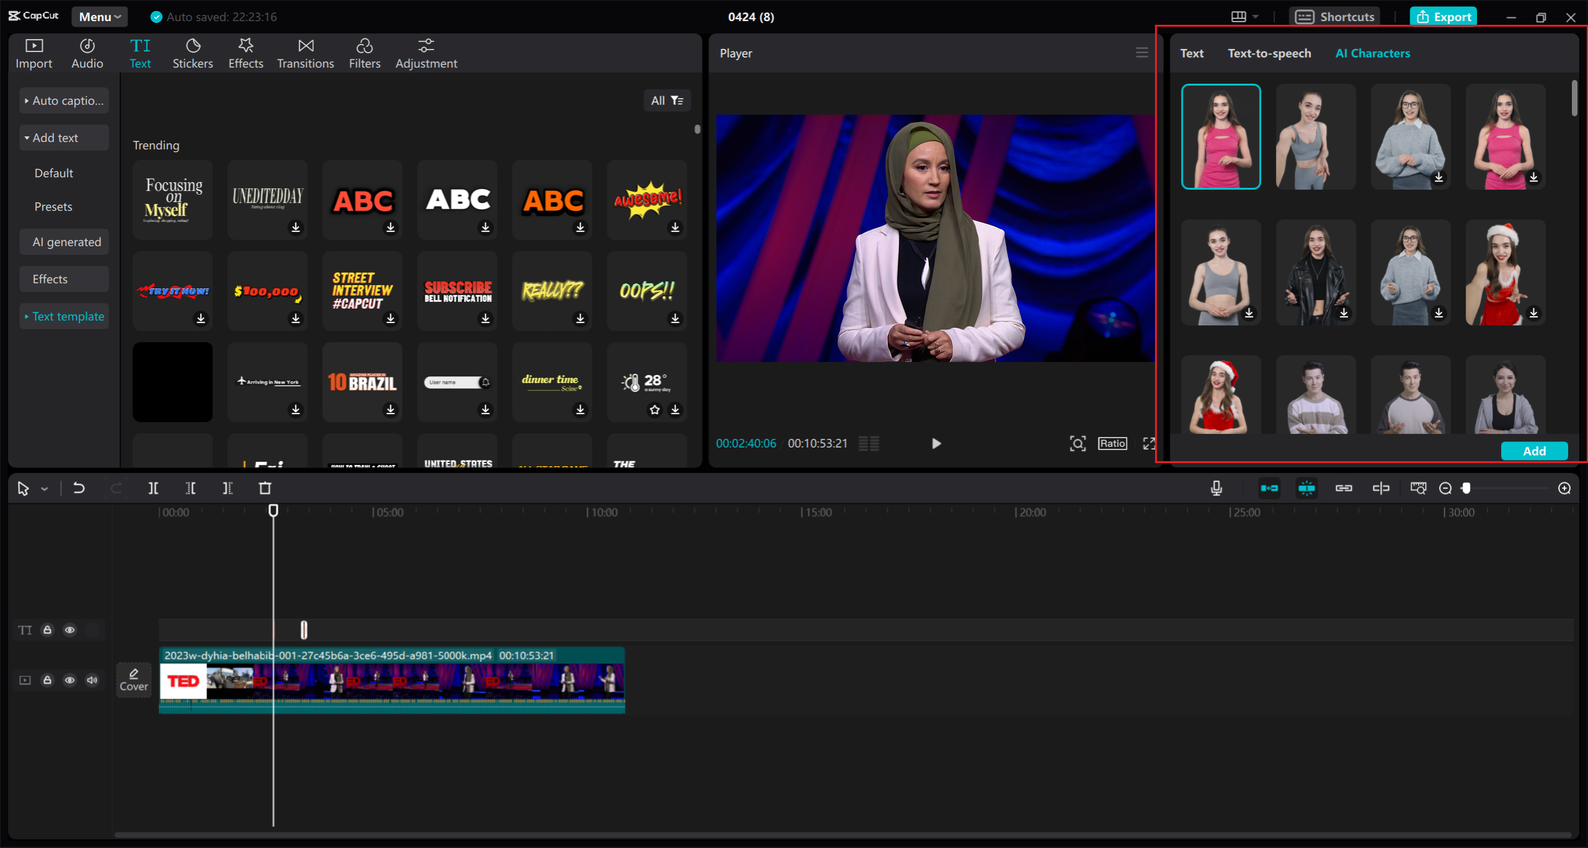This screenshot has width=1588, height=848.
Task: Open the Import media tab
Action: 33,54
